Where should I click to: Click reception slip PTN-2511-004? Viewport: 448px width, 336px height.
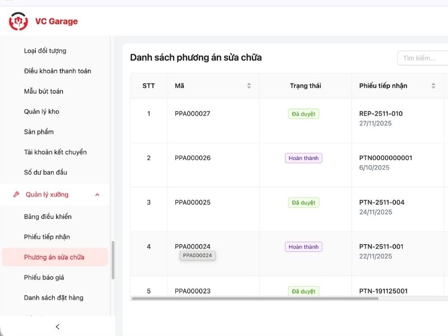381,202
